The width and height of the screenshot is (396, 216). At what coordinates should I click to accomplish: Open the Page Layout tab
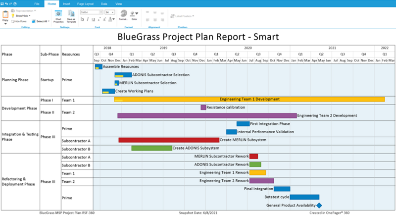click(85, 4)
